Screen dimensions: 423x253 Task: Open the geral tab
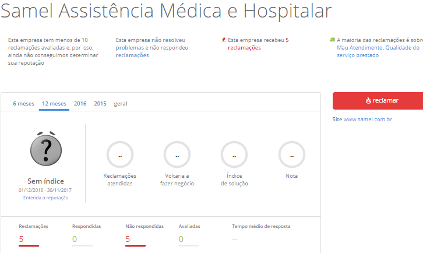click(x=121, y=104)
